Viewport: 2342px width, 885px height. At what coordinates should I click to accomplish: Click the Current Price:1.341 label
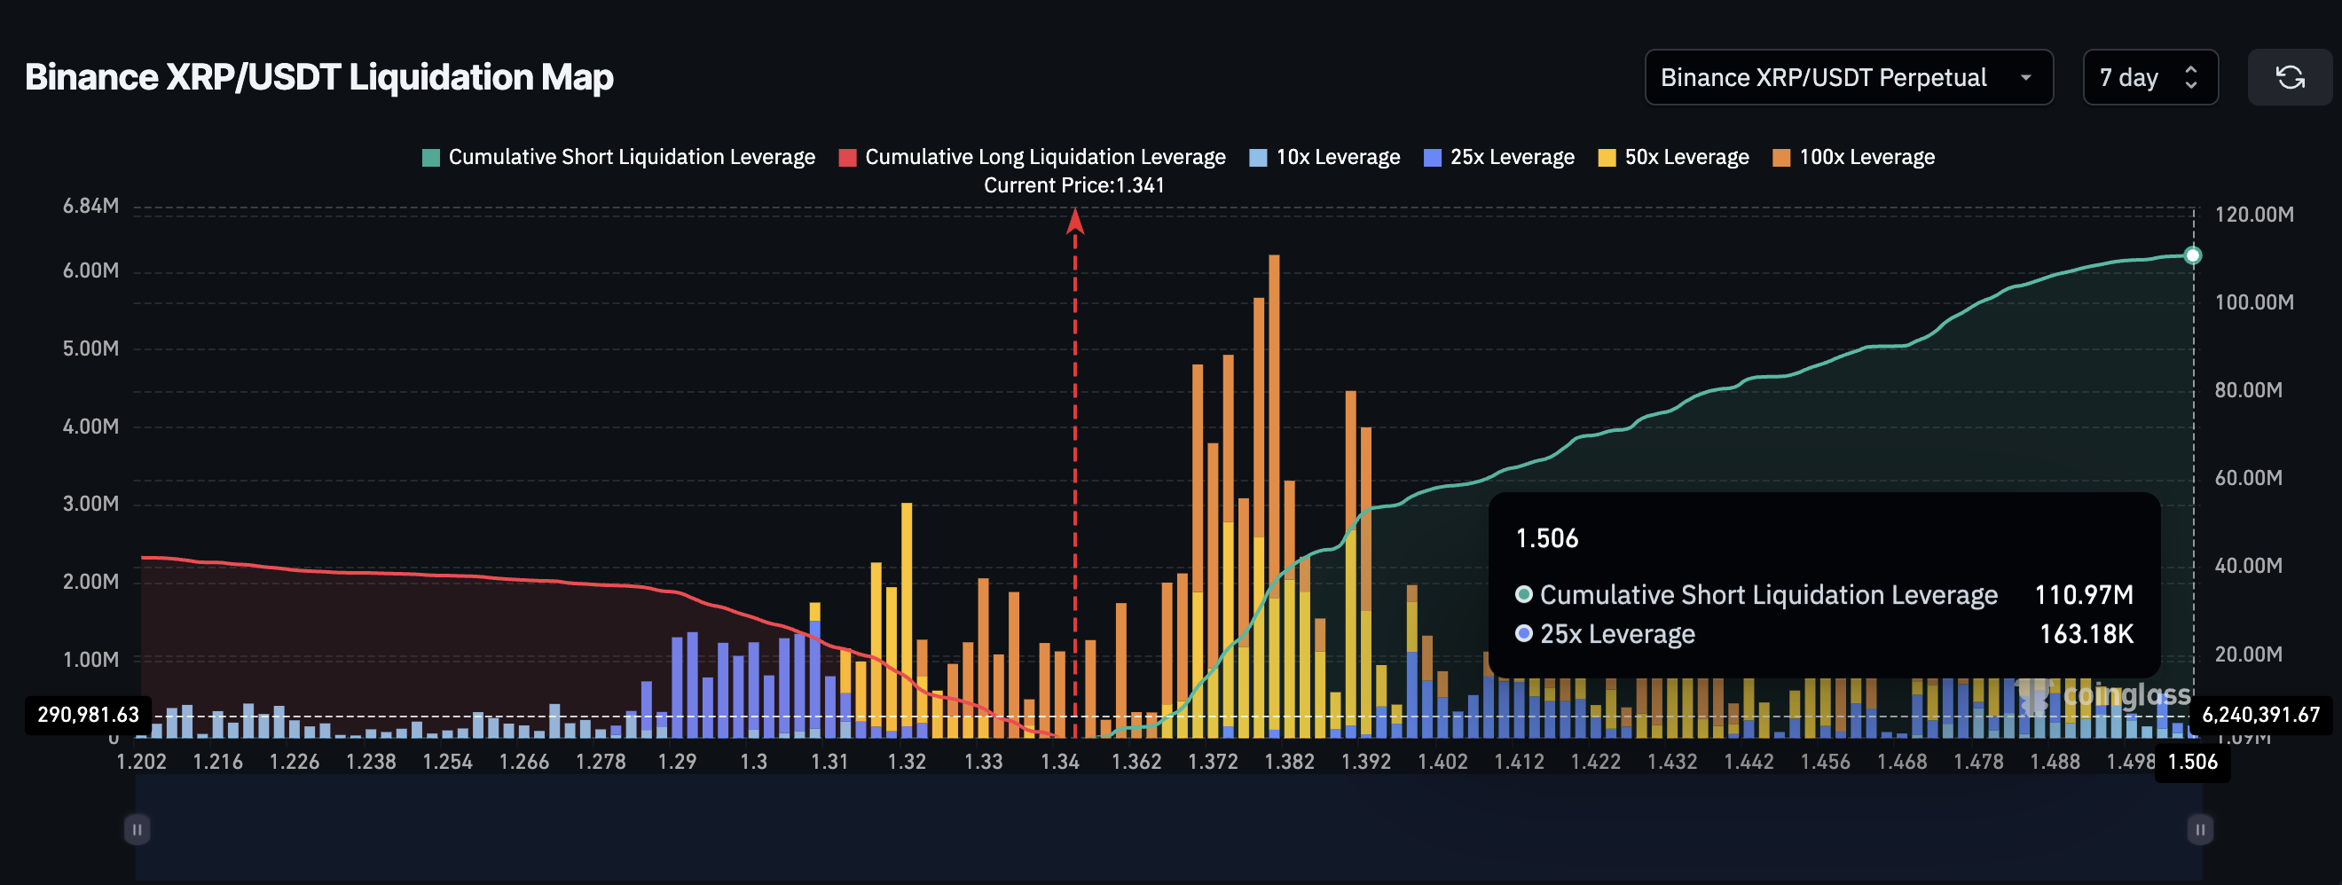coord(1074,184)
